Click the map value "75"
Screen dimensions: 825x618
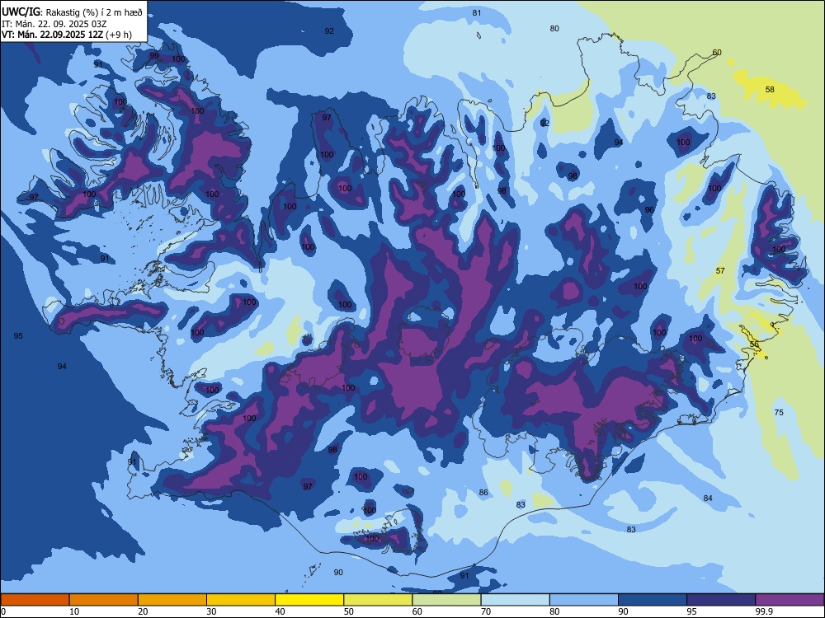tap(779, 413)
